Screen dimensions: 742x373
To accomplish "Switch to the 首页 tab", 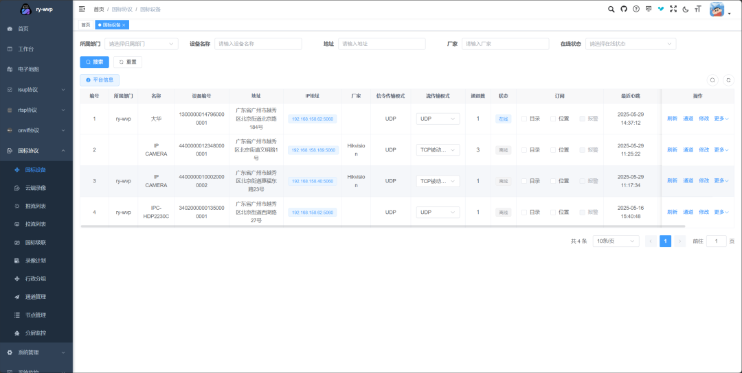I will [85, 25].
